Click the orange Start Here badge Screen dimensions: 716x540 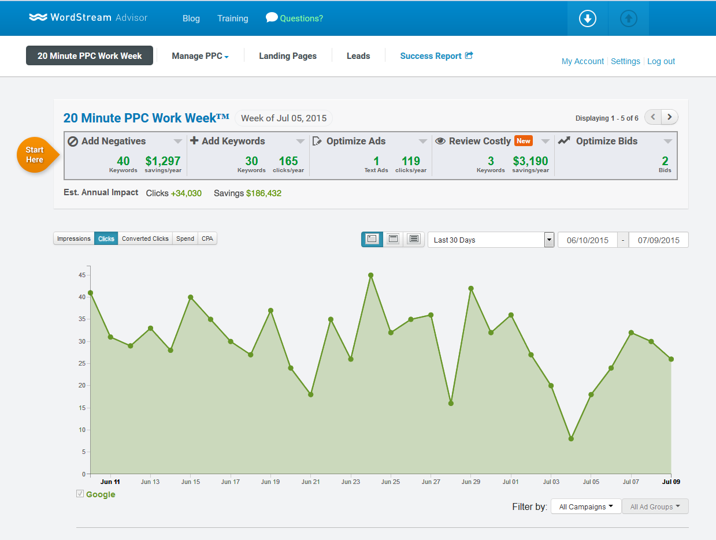(x=36, y=155)
